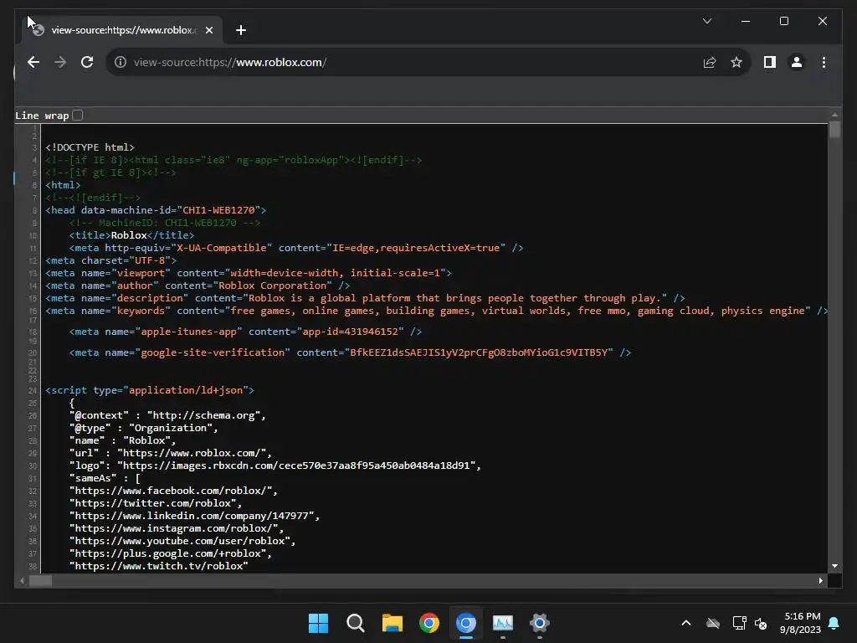Open Chrome's three-dot menu
The image size is (857, 643).
824,62
